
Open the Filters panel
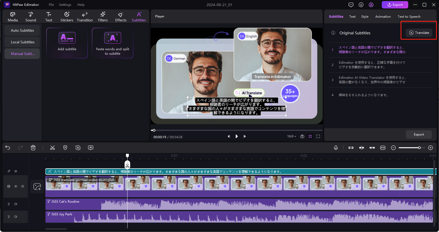[103, 17]
